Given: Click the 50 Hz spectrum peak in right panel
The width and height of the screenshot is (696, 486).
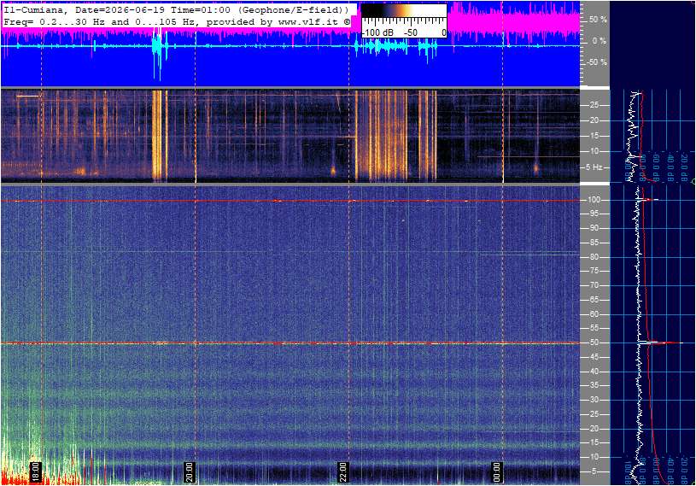Looking at the screenshot, I should coord(660,343).
